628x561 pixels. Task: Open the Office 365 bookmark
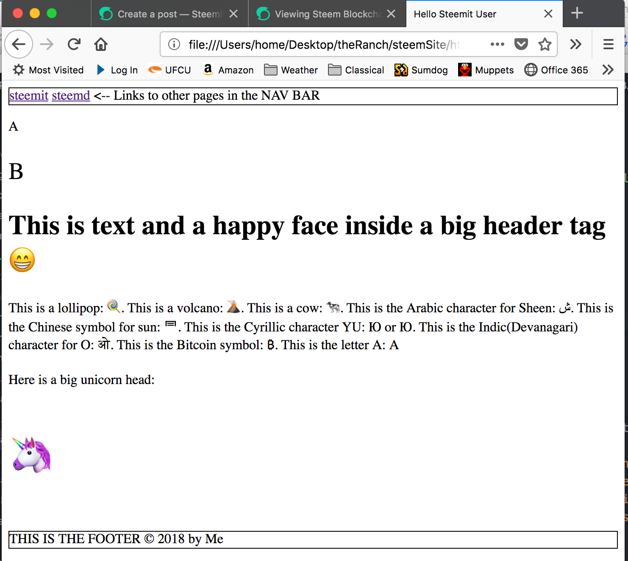556,70
